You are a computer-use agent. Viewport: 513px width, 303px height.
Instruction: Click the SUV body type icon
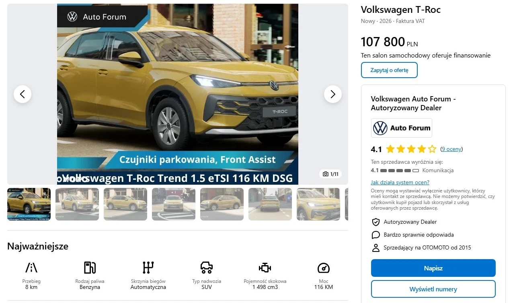(207, 268)
